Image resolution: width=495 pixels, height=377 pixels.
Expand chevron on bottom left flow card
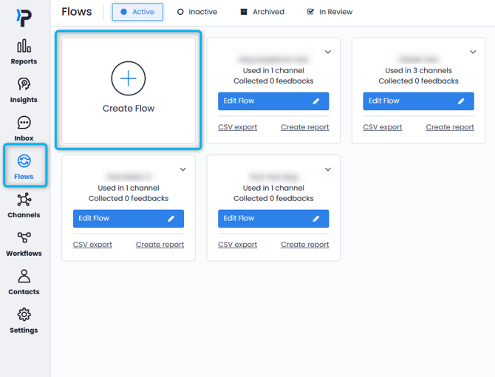coord(183,170)
